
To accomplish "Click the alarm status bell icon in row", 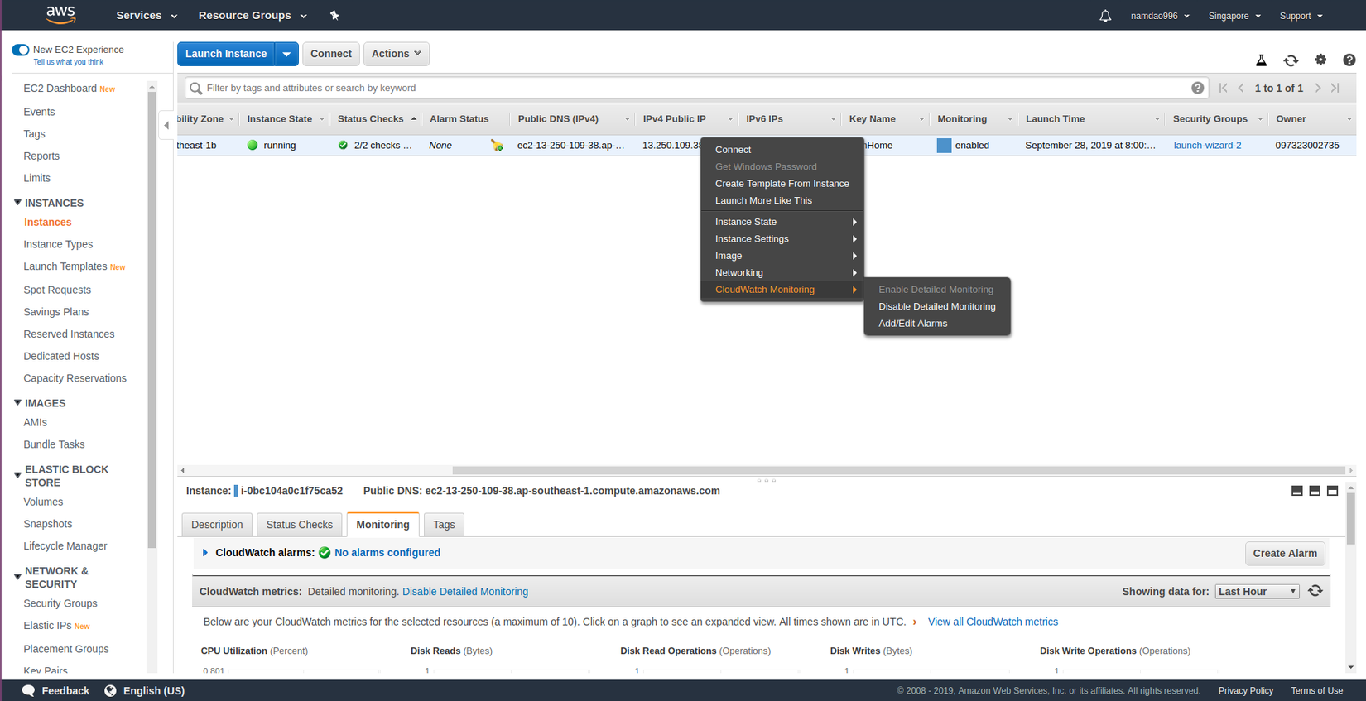I will [497, 146].
